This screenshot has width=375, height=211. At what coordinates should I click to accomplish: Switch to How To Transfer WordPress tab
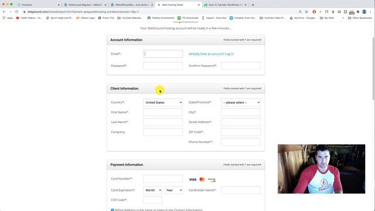pos(225,5)
